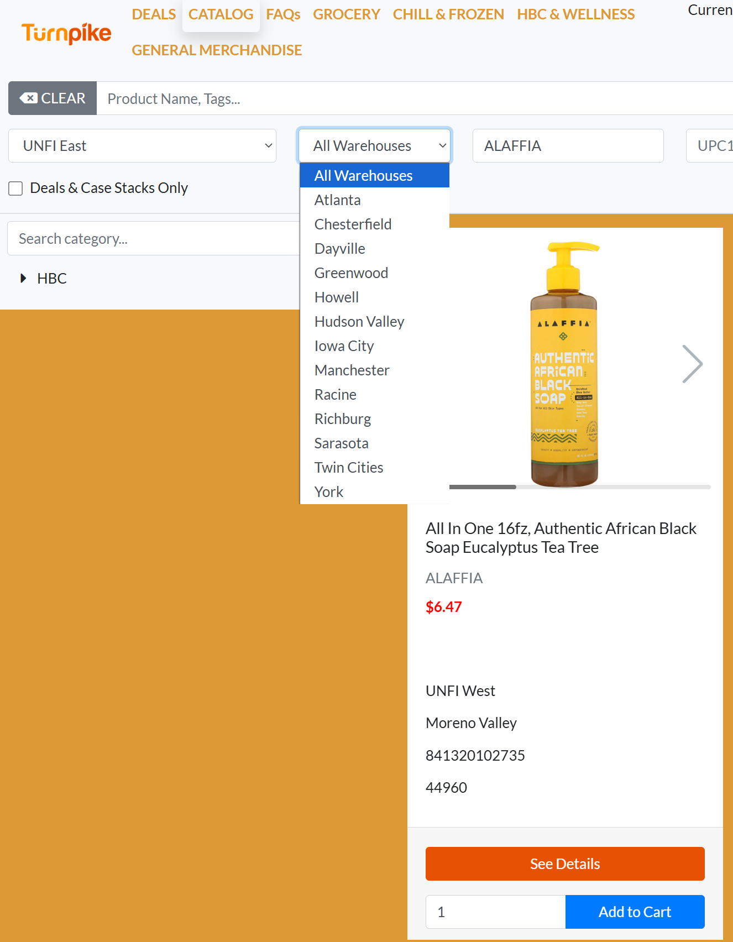Click the Add to Cart button
The width and height of the screenshot is (733, 942).
[635, 912]
